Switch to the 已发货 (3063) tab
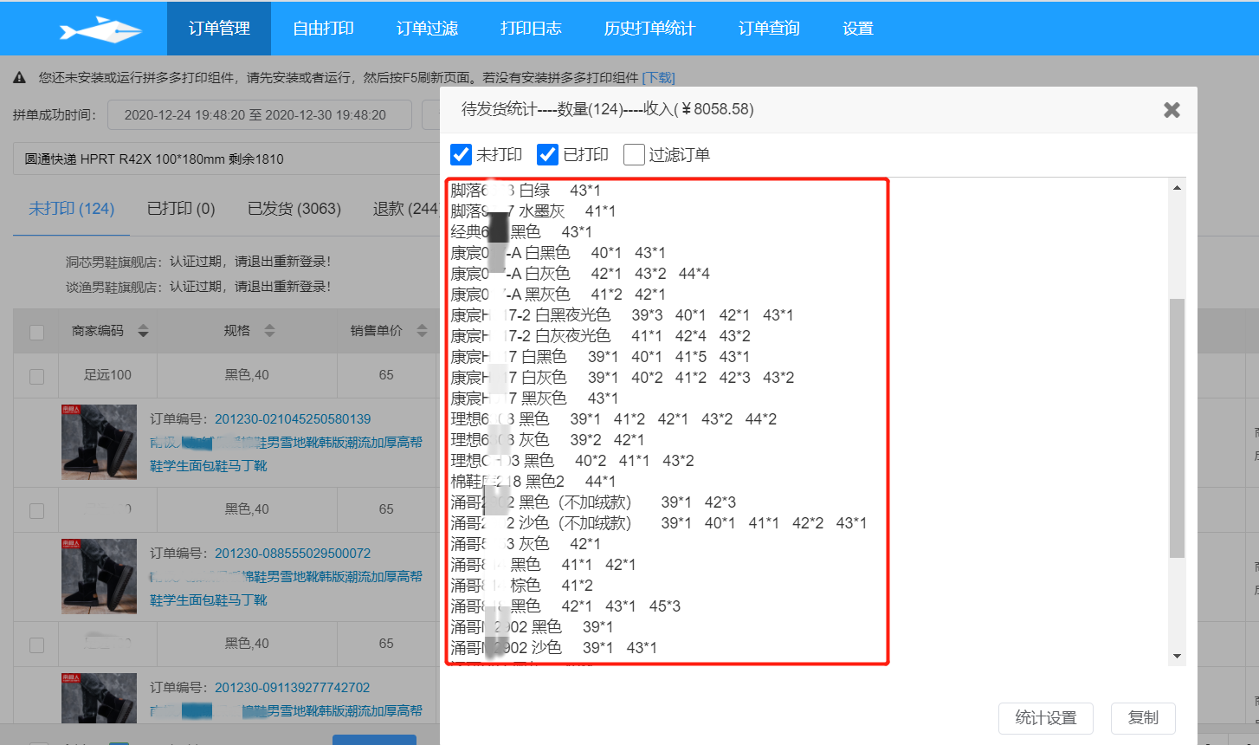 point(294,209)
